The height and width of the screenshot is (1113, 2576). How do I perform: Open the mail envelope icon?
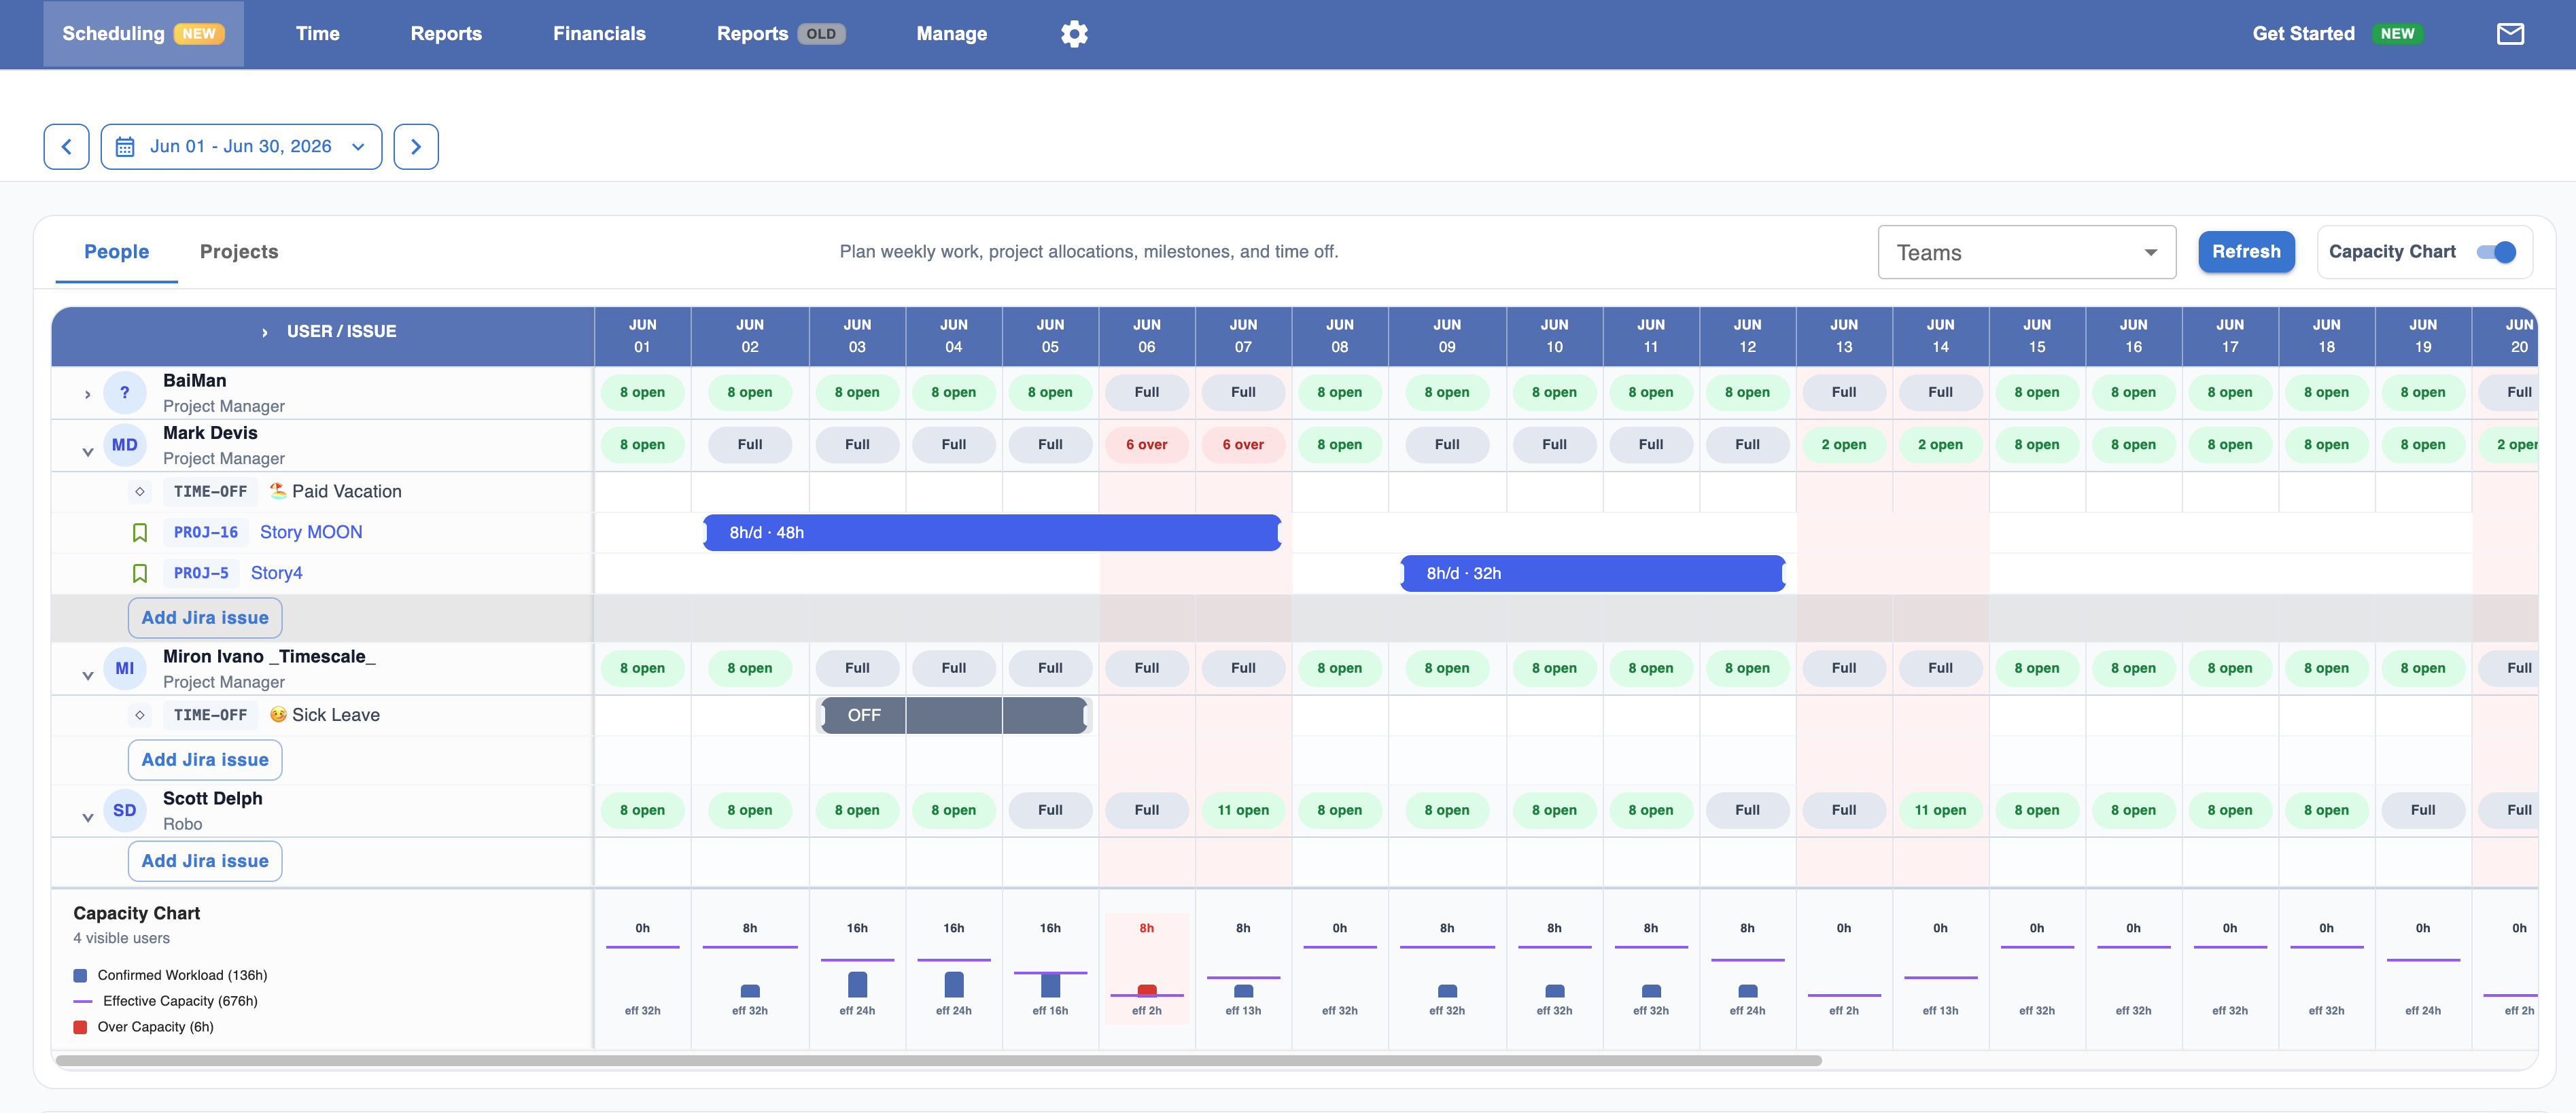click(x=2510, y=34)
